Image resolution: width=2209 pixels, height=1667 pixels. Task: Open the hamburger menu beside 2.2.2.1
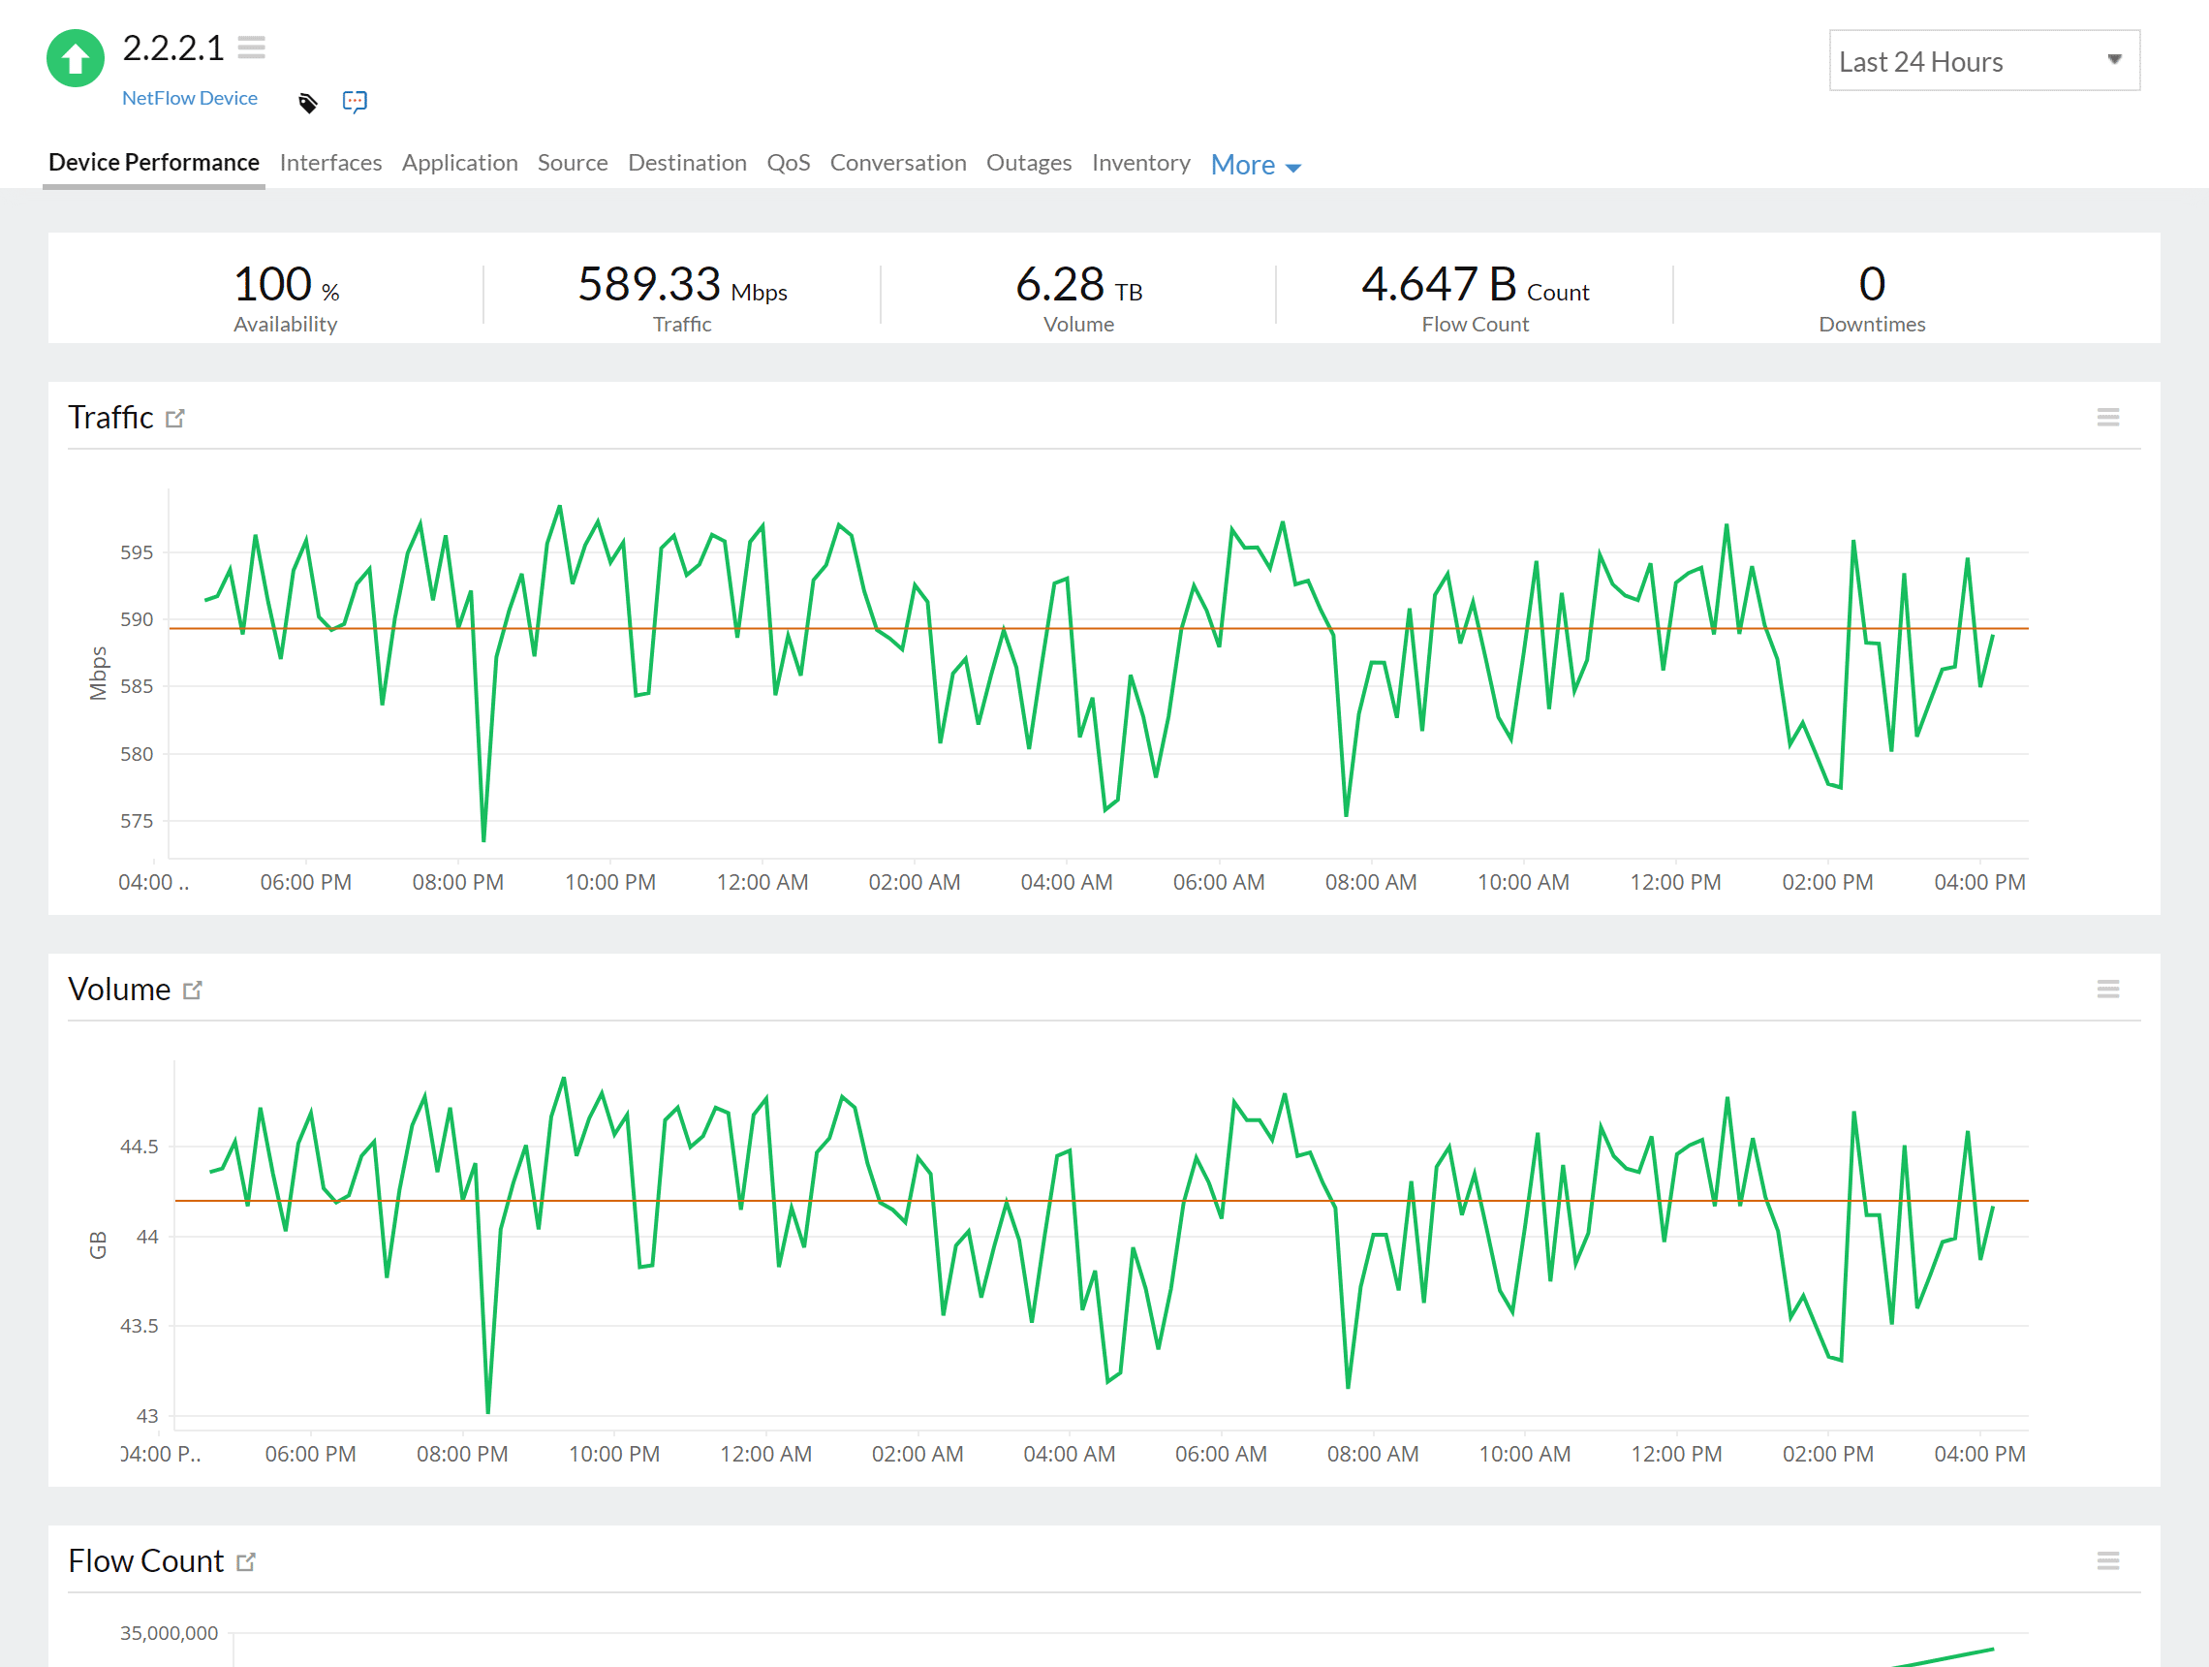point(252,46)
